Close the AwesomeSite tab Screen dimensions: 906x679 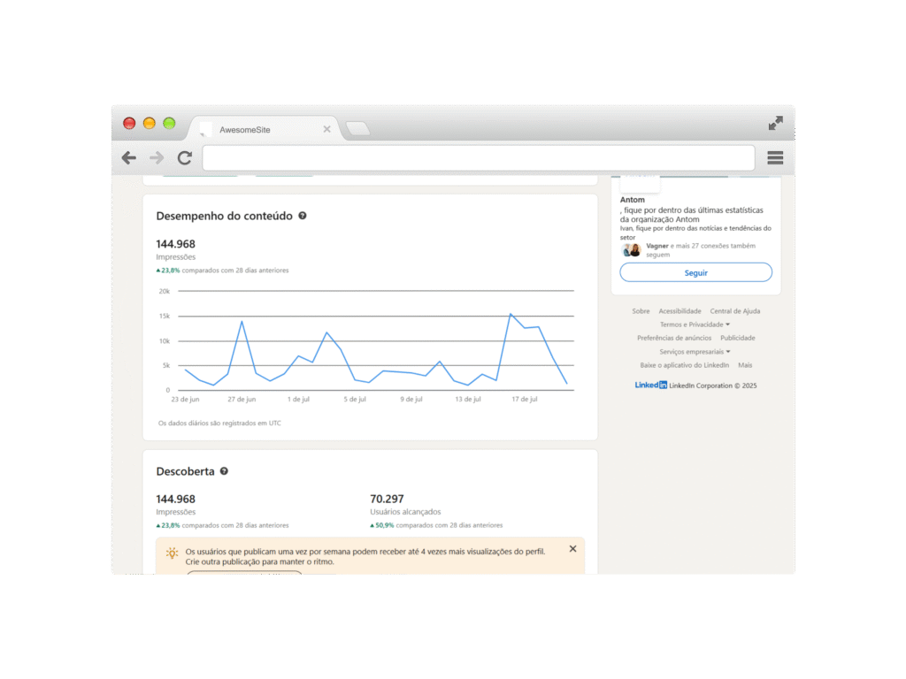click(x=326, y=129)
